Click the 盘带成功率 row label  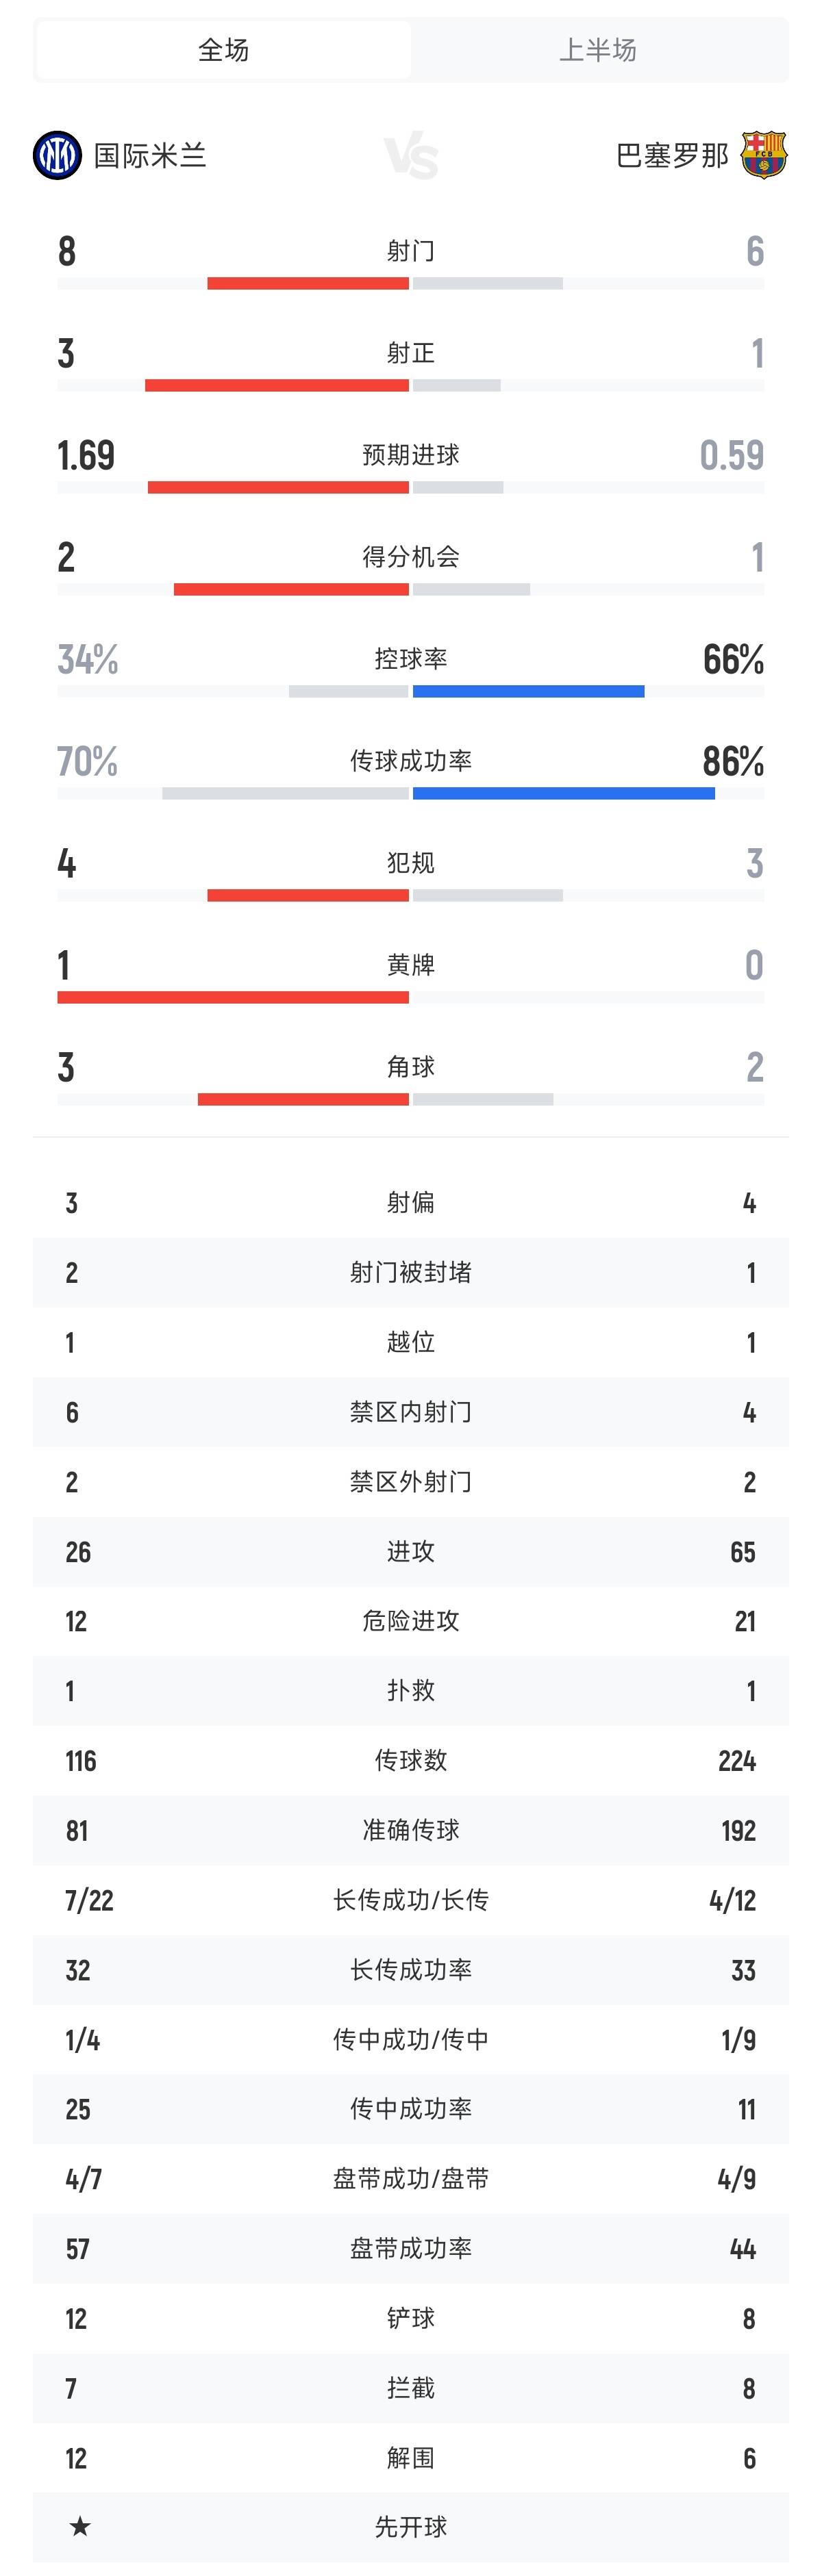(x=410, y=2249)
